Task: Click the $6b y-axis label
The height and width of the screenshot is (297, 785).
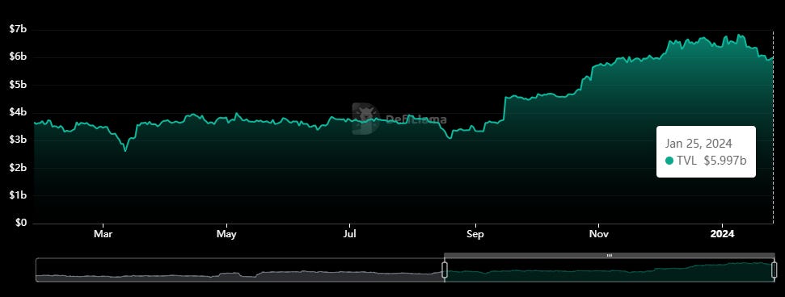Action: click(x=18, y=57)
